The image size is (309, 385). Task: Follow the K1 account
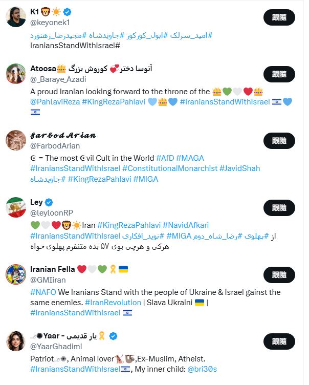[279, 17]
